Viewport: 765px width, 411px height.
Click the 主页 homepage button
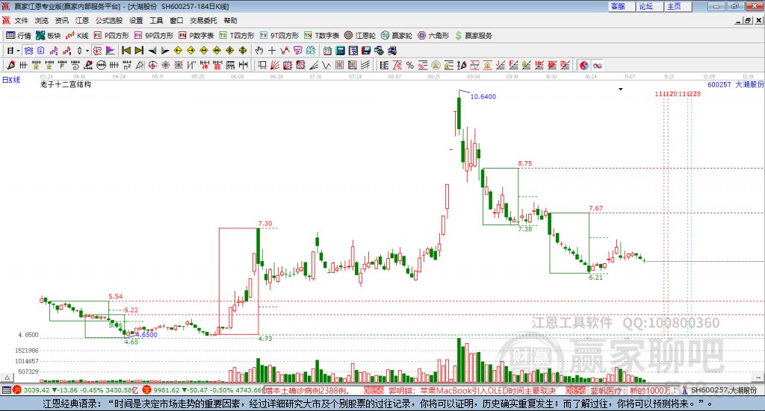click(678, 6)
